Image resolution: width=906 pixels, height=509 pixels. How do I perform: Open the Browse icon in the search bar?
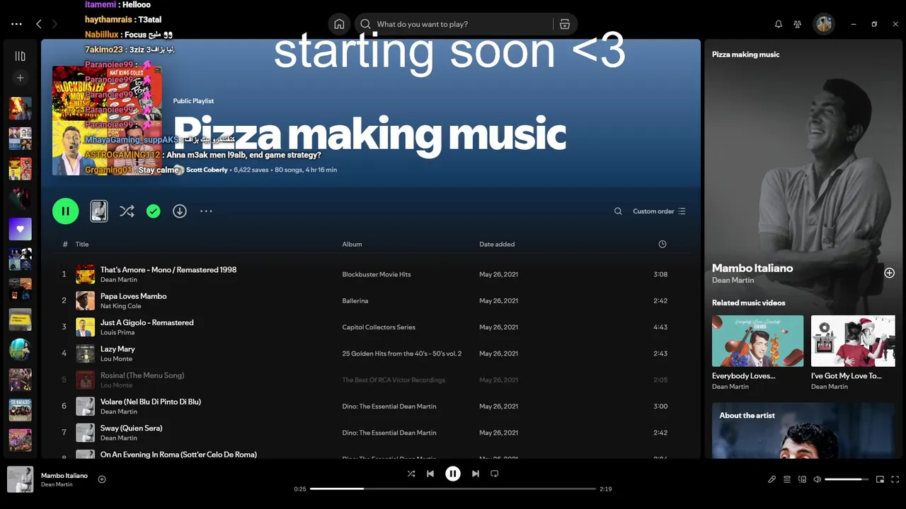(x=564, y=24)
